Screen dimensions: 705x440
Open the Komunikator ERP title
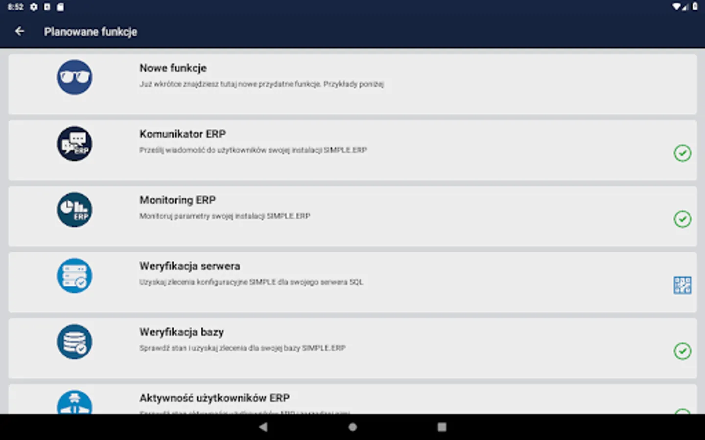[183, 134]
